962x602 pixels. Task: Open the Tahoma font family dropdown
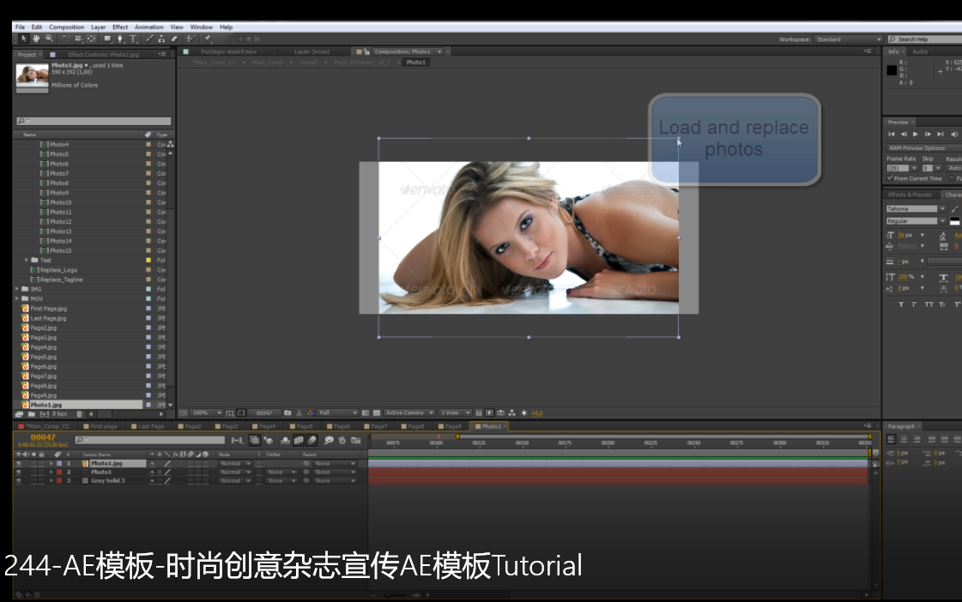[x=916, y=209]
